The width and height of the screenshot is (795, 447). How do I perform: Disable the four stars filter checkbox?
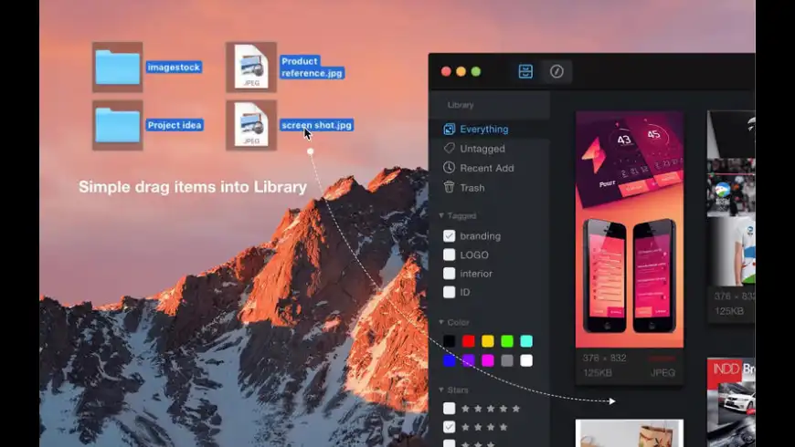[450, 427]
